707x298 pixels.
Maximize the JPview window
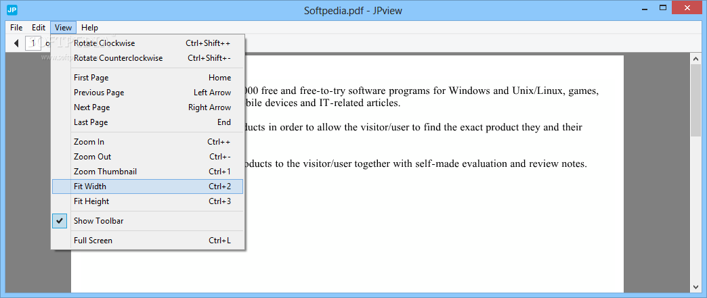663,8
